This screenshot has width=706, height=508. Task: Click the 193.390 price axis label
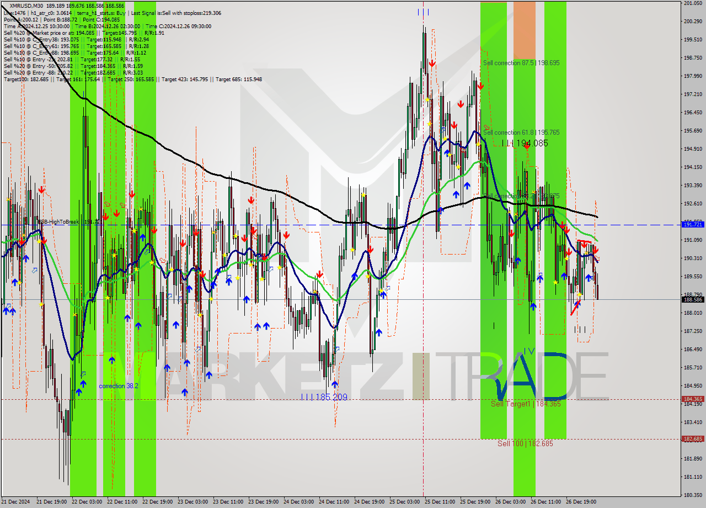(x=693, y=186)
